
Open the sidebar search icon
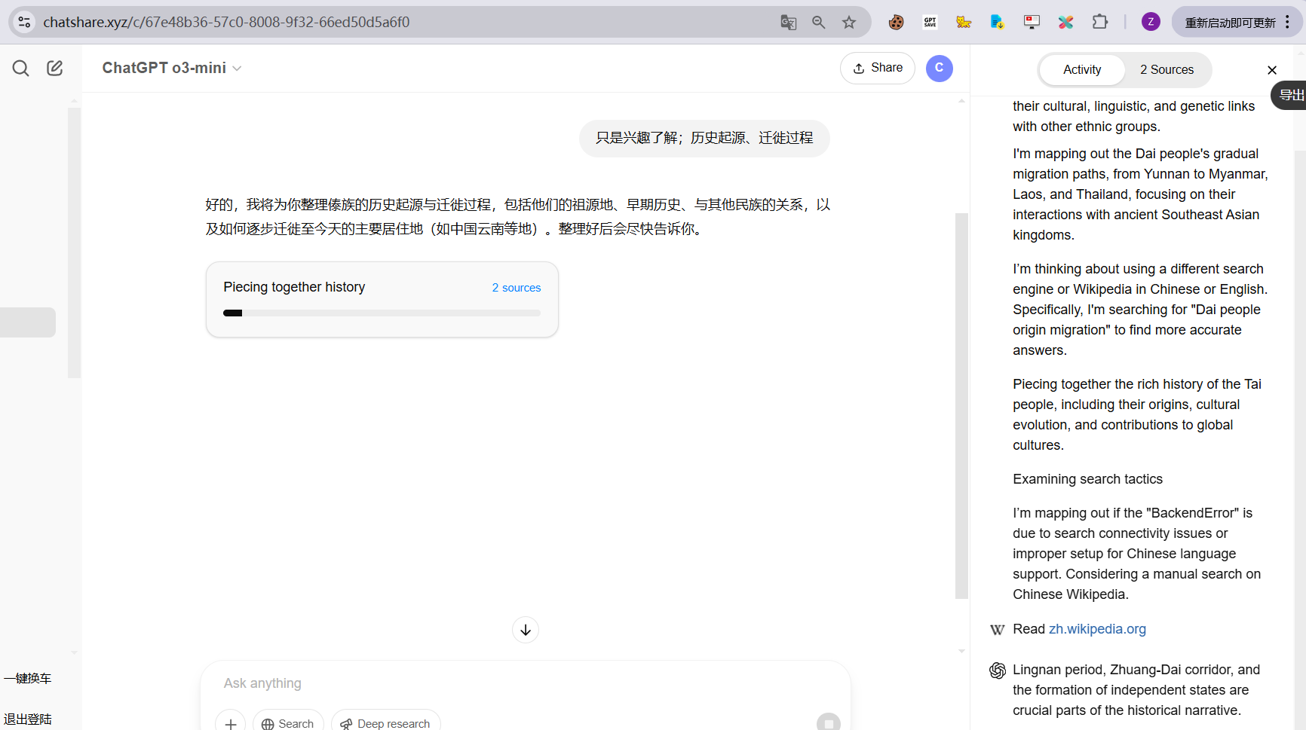(20, 69)
